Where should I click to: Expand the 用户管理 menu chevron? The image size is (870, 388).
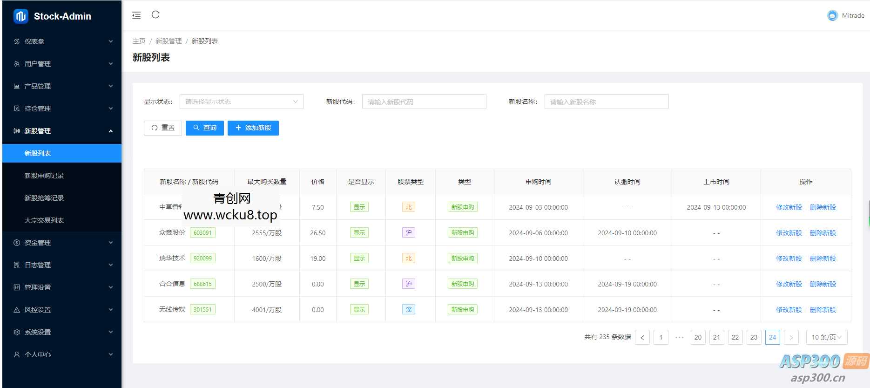pyautogui.click(x=111, y=64)
